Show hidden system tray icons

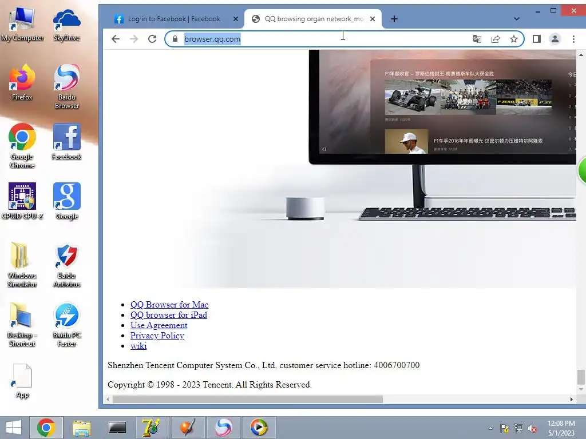(x=490, y=428)
